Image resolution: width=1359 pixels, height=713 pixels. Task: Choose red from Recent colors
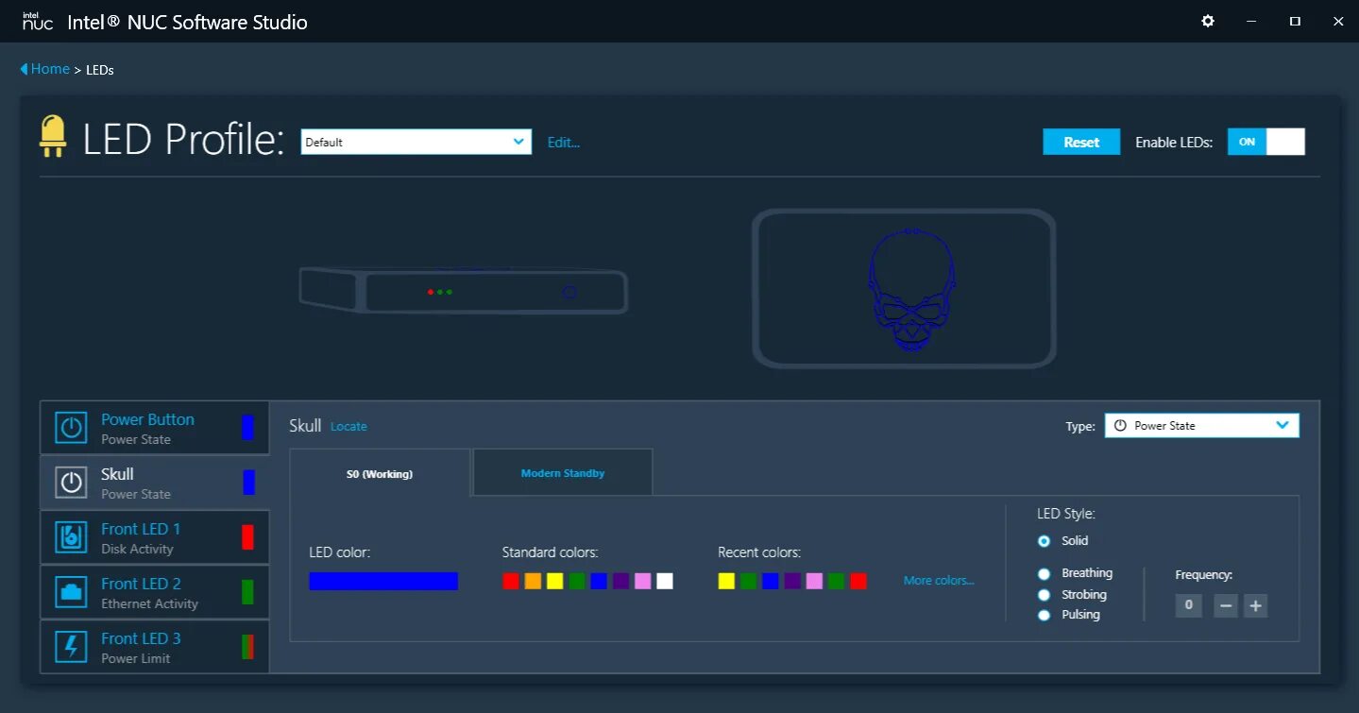pyautogui.click(x=858, y=581)
